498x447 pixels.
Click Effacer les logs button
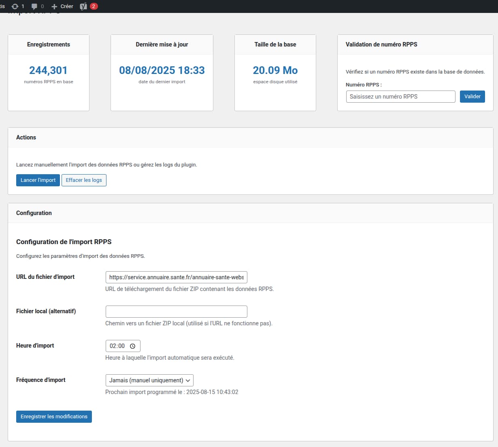84,180
